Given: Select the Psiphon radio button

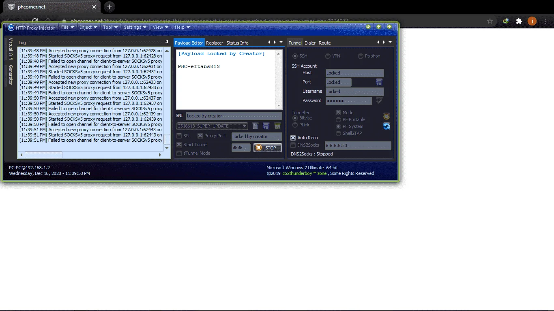Looking at the screenshot, I should [x=361, y=56].
